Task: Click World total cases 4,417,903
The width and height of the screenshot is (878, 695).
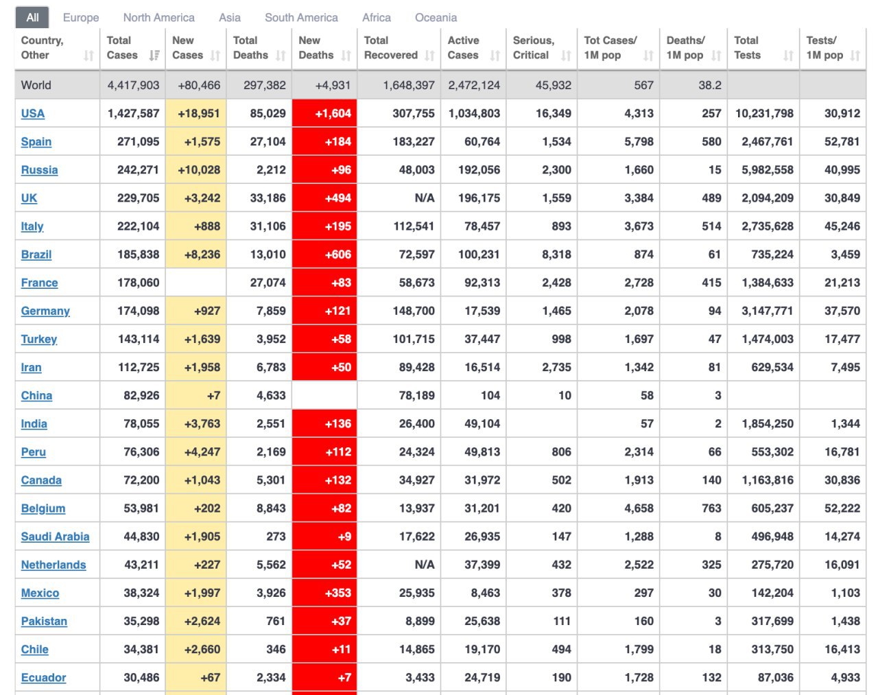Action: point(133,85)
